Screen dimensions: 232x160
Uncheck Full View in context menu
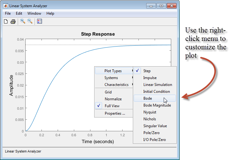(112, 106)
